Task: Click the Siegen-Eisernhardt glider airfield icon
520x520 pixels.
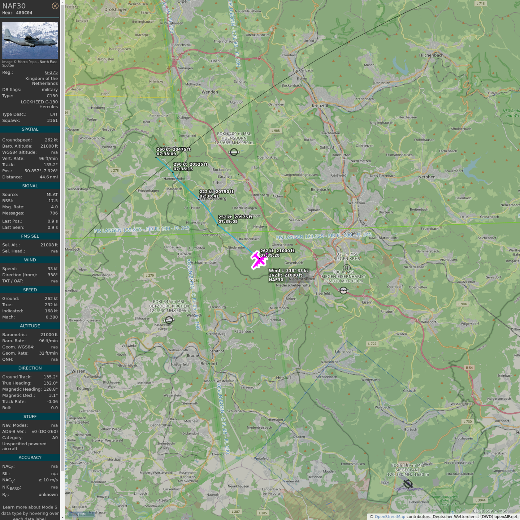Action: (343, 290)
